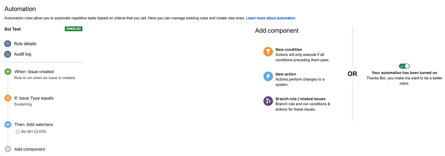Image resolution: width=445 pixels, height=156 pixels.
Task: Select the Then: Add watchers step
Action: pos(33,125)
